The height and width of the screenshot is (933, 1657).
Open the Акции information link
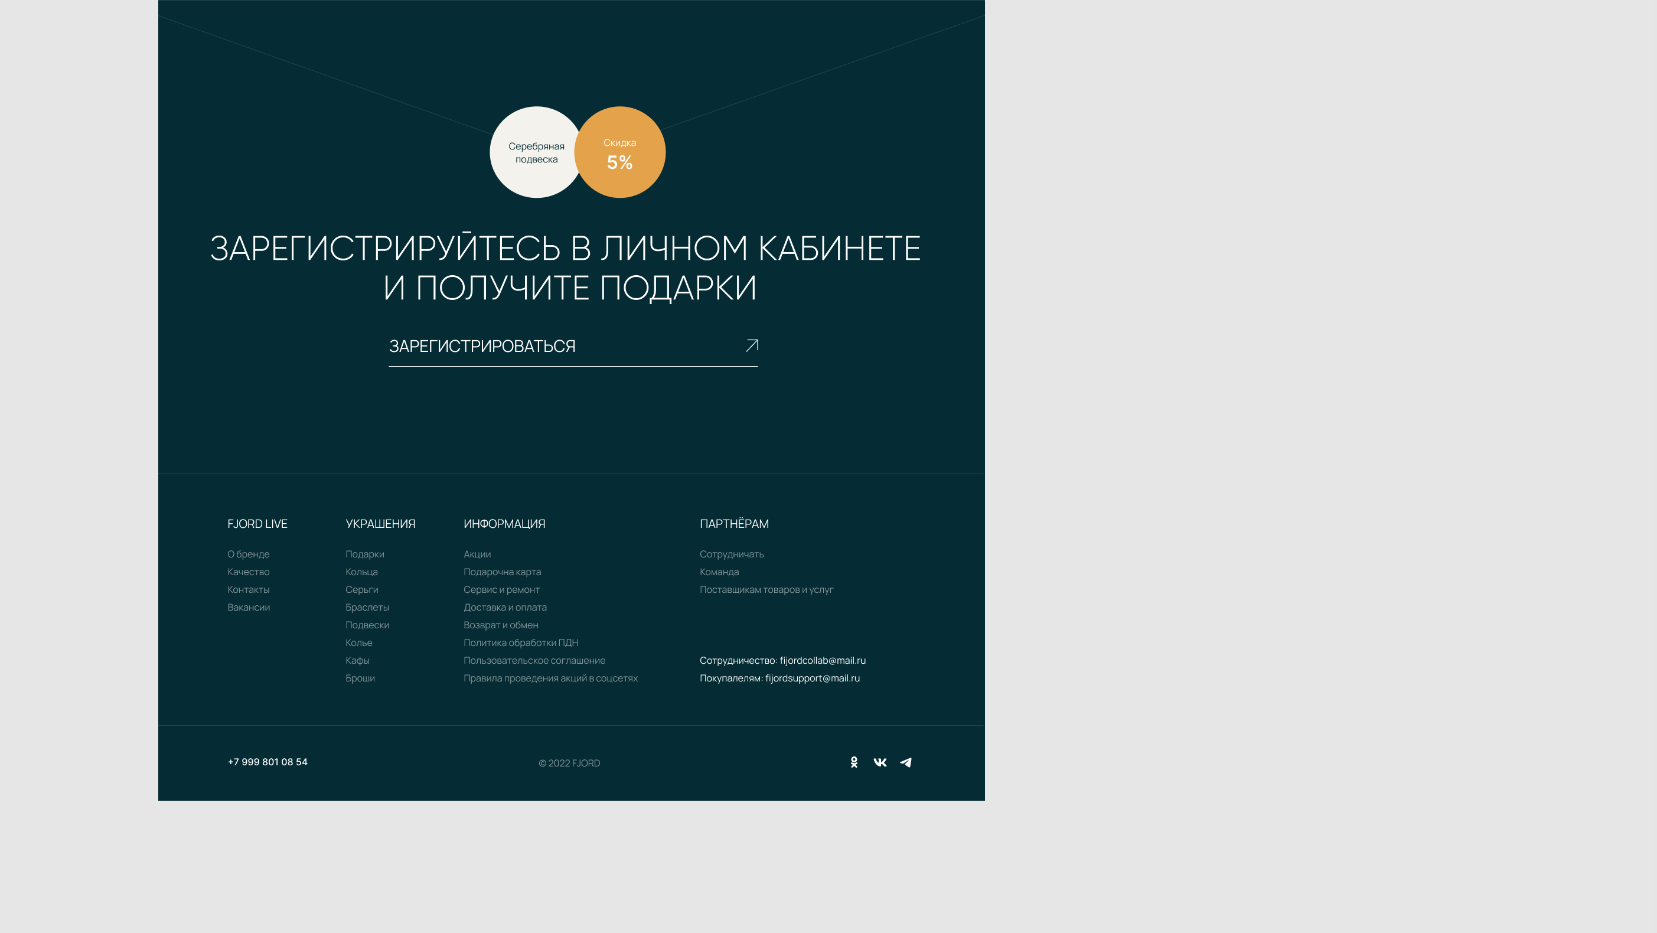point(477,554)
